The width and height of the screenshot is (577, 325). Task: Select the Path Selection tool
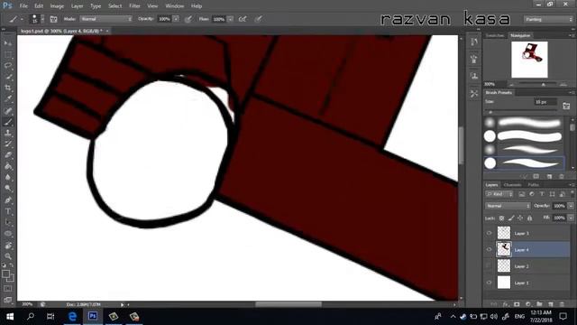tap(8, 223)
